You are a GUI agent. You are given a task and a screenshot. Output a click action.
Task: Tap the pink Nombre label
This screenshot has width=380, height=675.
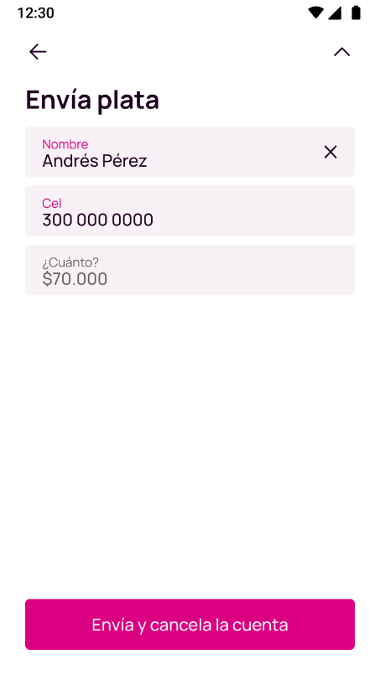65,144
